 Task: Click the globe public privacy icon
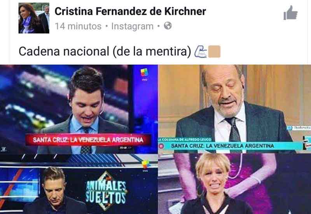point(168,26)
